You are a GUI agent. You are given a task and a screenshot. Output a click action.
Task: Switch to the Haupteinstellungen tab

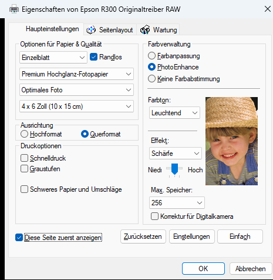(52, 29)
